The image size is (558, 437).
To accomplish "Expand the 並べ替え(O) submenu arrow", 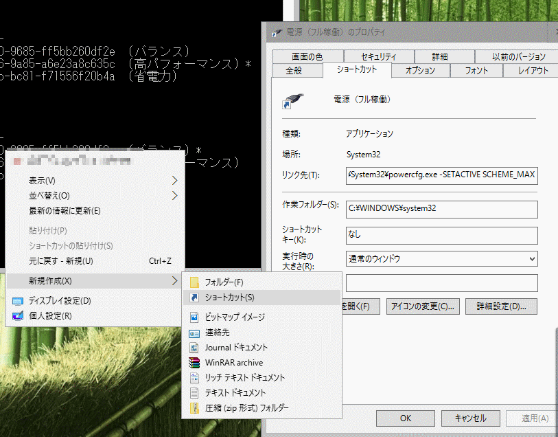I will (175, 196).
